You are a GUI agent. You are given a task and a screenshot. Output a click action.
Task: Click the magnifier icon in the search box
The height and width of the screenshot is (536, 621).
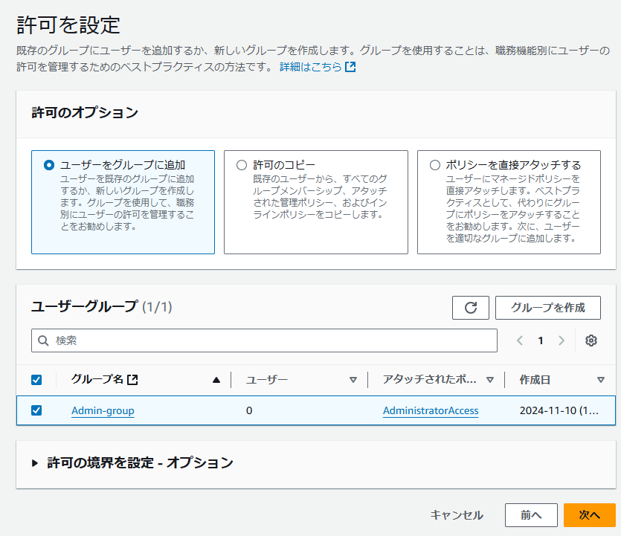43,340
